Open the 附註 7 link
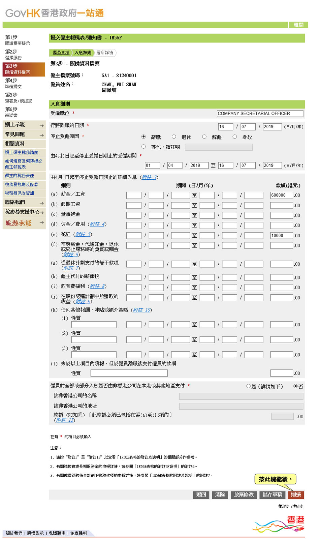This screenshot has height=539, width=320. (71, 268)
